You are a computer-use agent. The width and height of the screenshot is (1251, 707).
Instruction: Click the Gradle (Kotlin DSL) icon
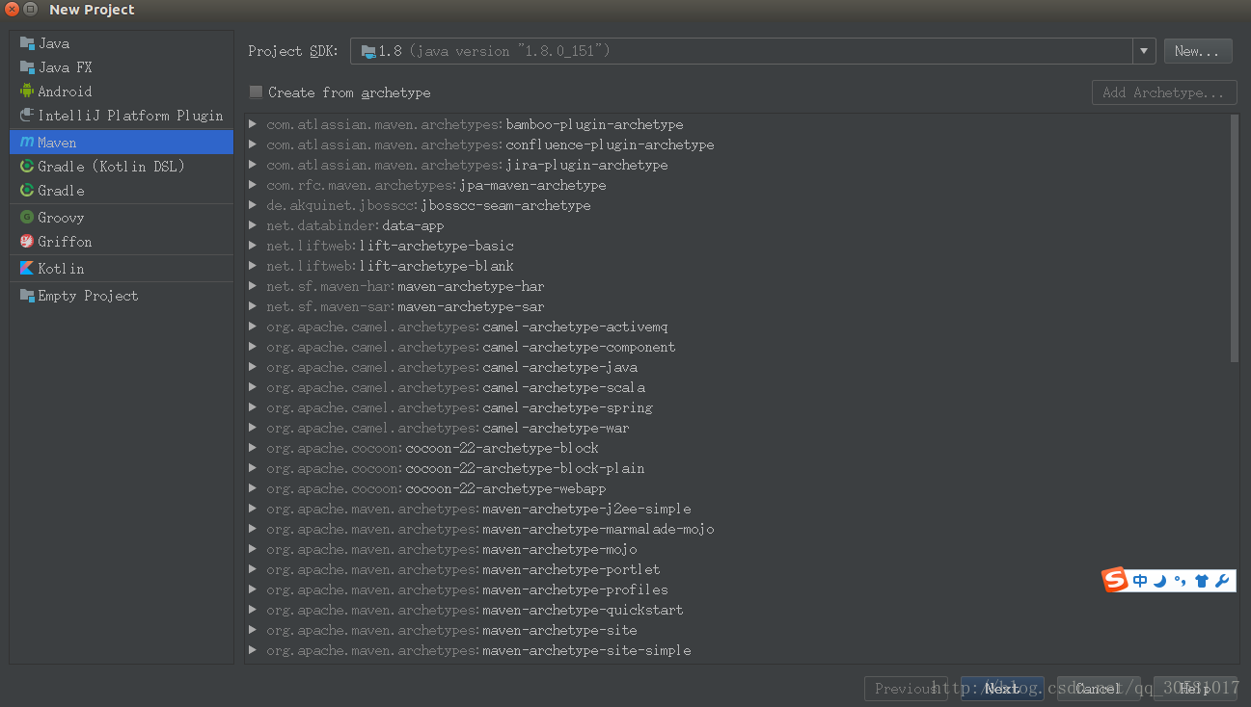[x=27, y=167]
